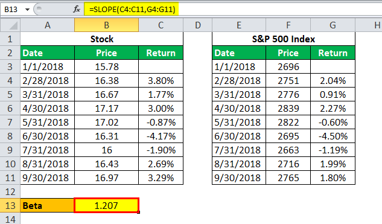This screenshot has height=224, width=382.
Task: Click the Name Box showing B13
Action: click(x=11, y=9)
